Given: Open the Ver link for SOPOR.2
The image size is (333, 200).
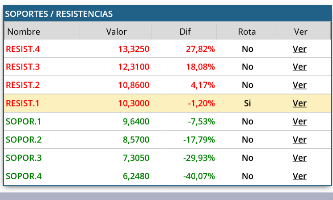Looking at the screenshot, I should tap(299, 140).
